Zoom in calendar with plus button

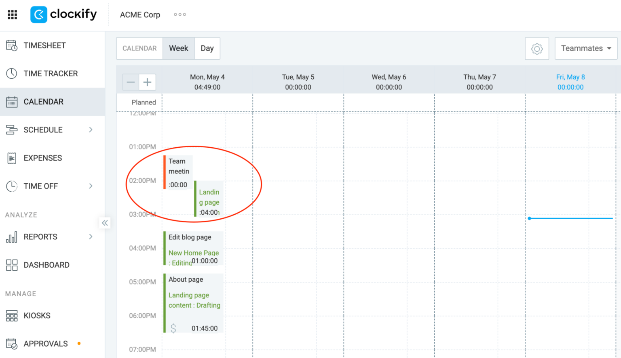148,82
